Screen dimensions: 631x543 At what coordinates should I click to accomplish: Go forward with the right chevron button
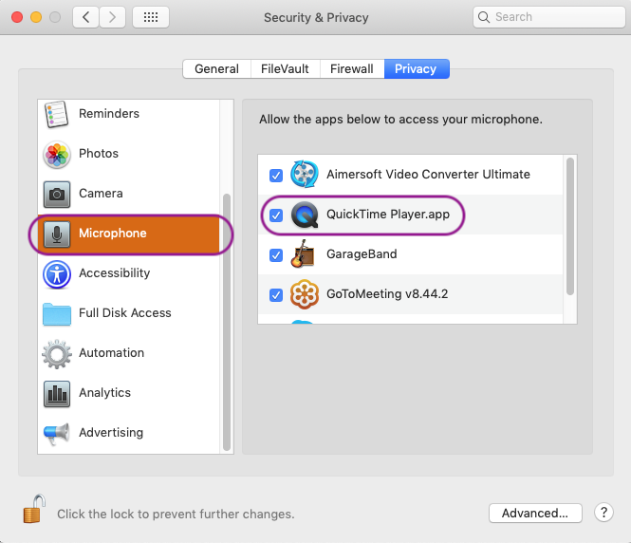click(112, 17)
